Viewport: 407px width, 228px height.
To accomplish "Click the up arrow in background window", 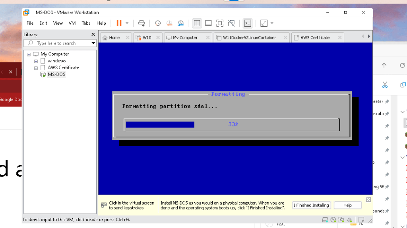I will click(x=384, y=66).
